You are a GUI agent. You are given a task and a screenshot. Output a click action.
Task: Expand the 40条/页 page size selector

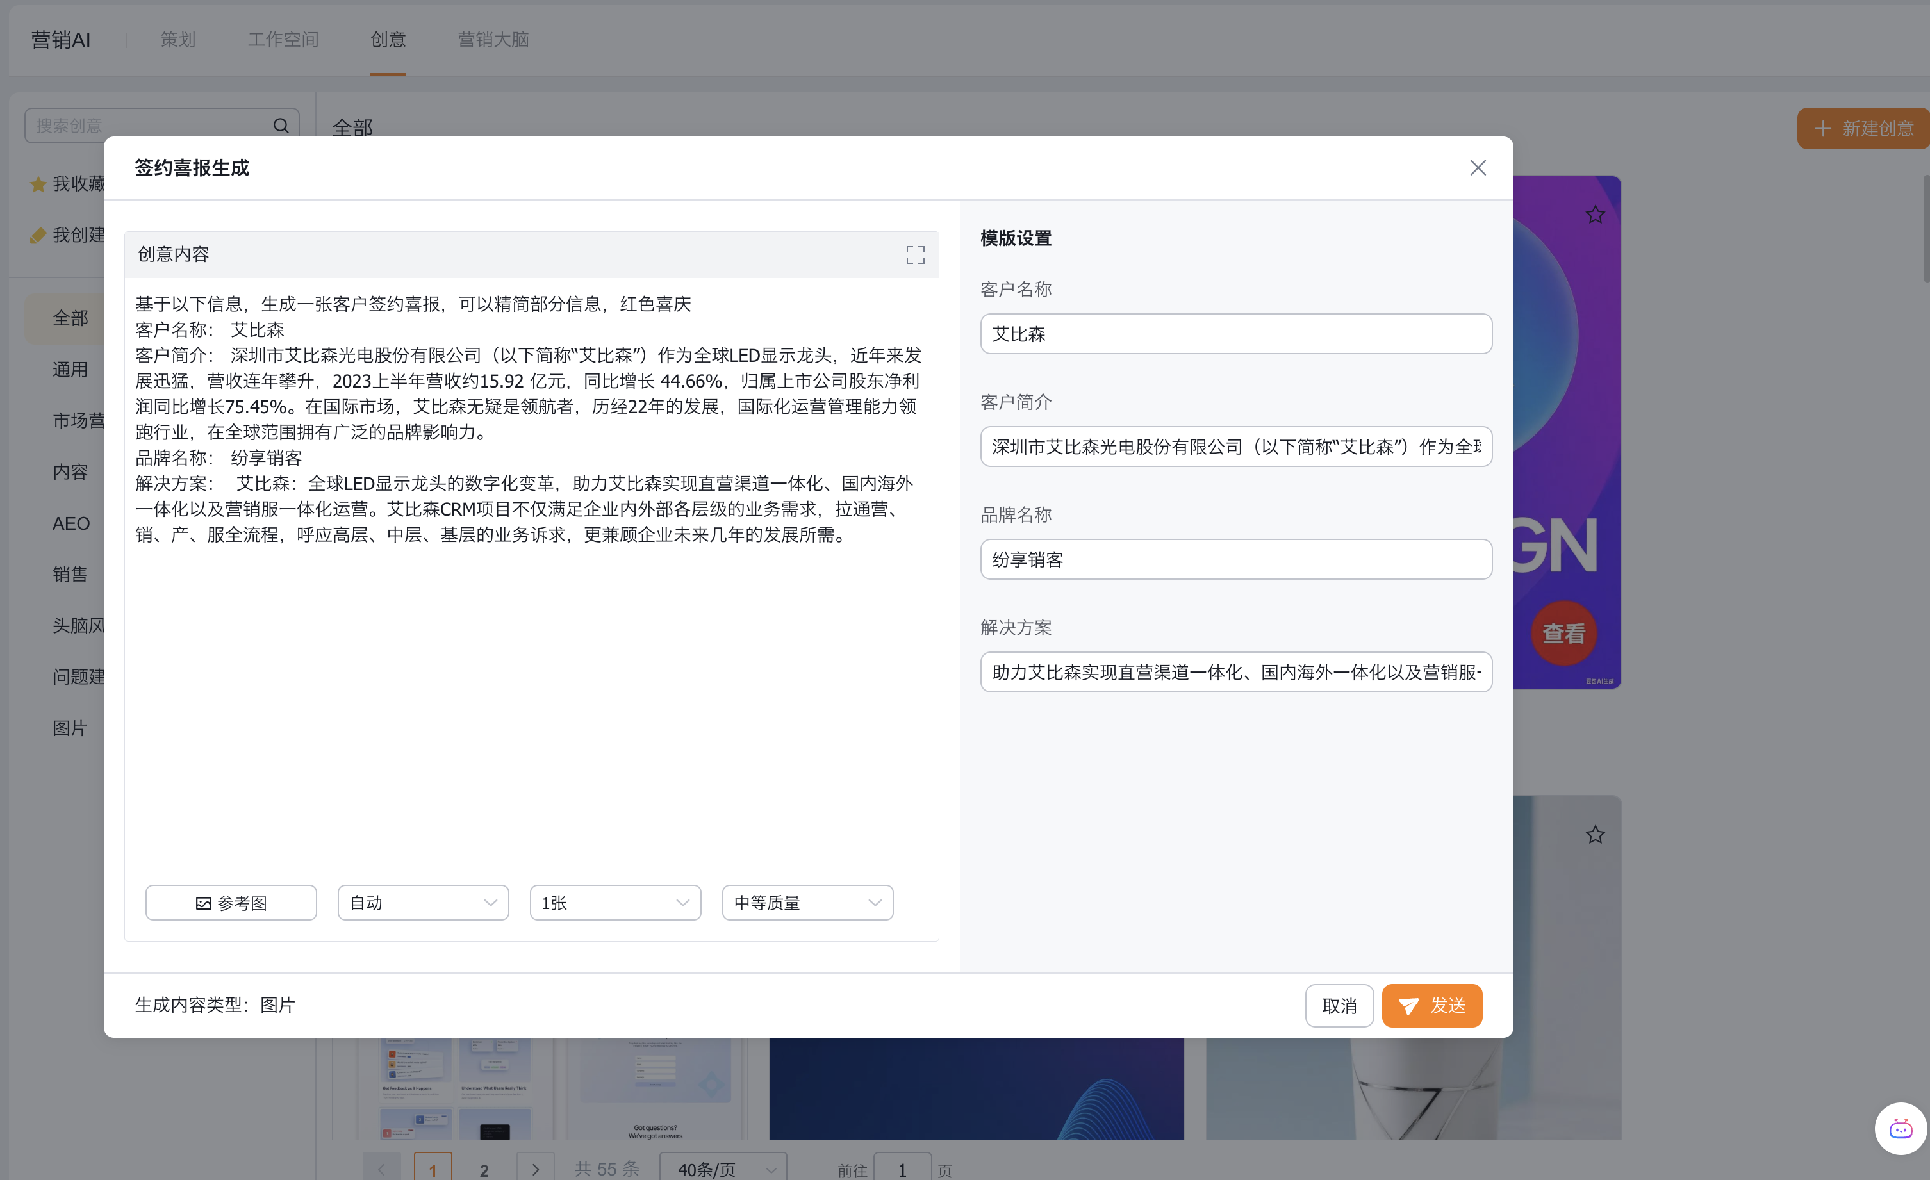724,1168
